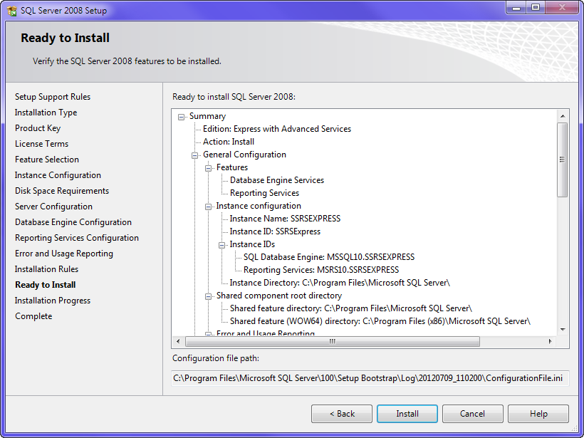Select Instance Name: SSRSEXPRESS row
Viewport: 584px width, 438px height.
click(285, 219)
